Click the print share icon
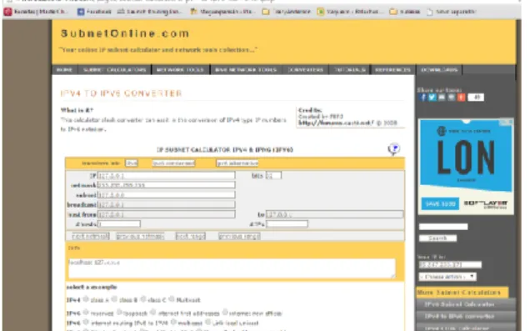 tap(452, 98)
